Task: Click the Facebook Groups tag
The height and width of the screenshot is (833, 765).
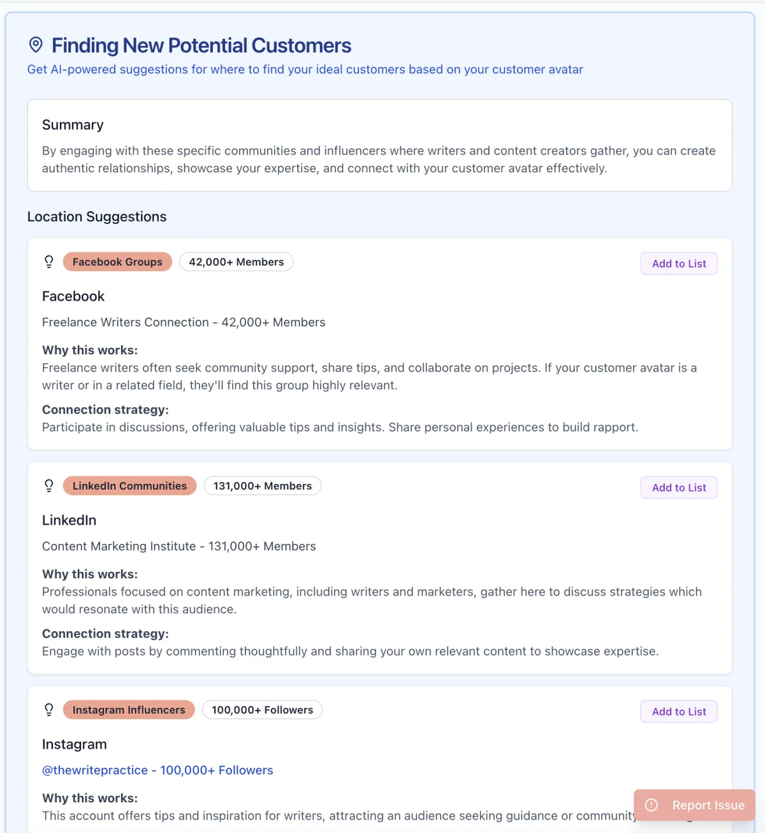Action: (117, 262)
